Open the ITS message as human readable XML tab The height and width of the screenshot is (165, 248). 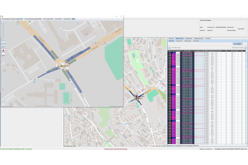pos(12,19)
